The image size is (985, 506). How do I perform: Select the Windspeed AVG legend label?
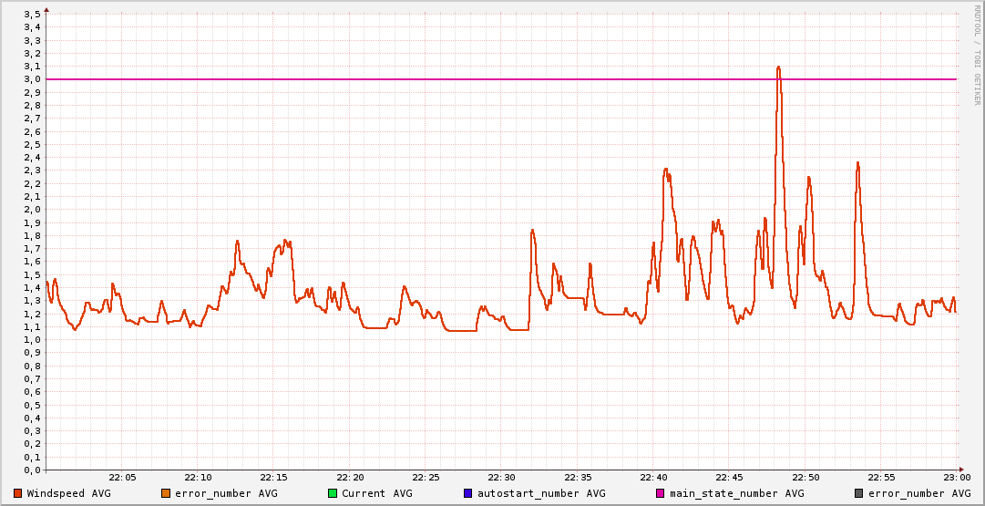[68, 493]
